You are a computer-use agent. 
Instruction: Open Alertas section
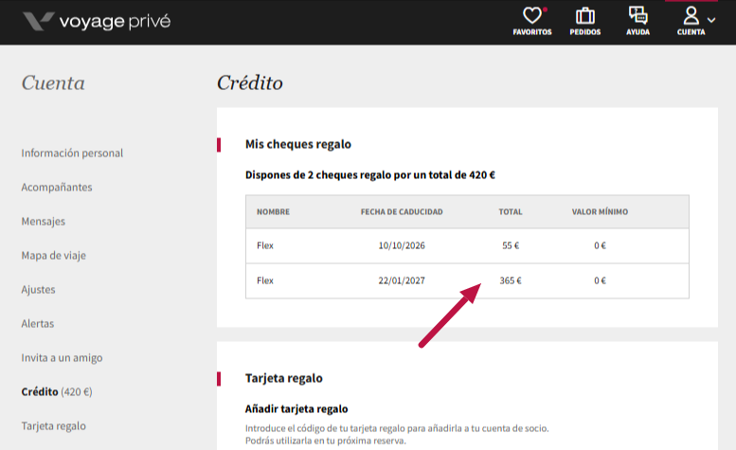point(38,324)
